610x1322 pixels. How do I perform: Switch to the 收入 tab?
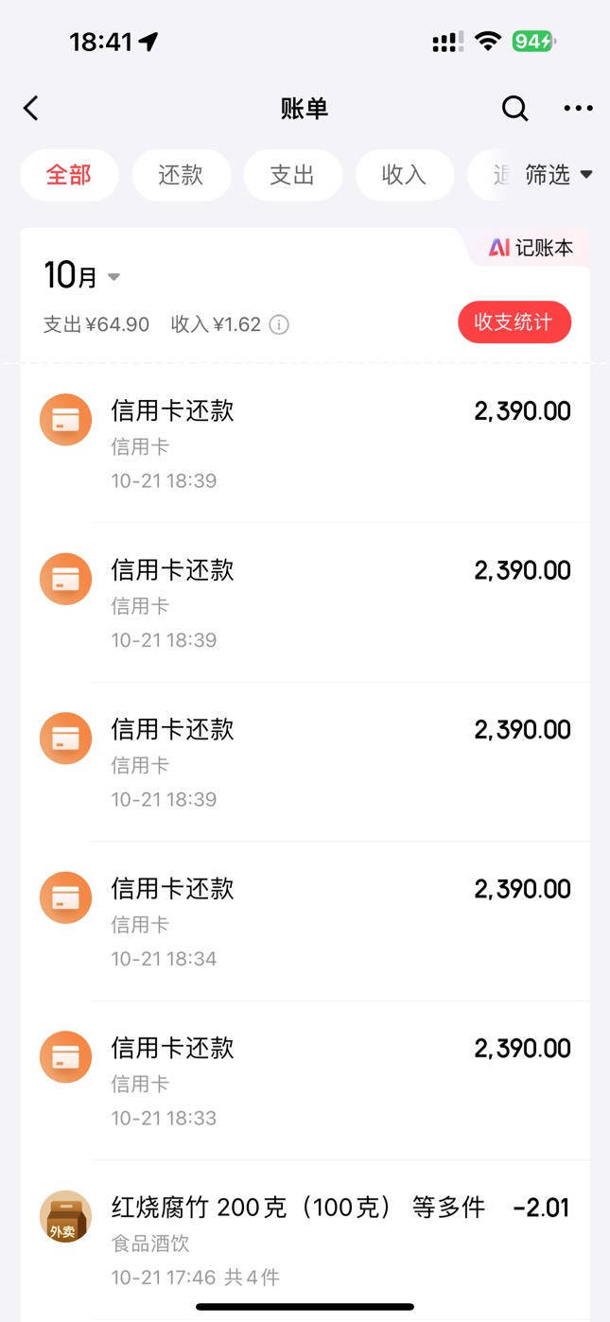404,175
